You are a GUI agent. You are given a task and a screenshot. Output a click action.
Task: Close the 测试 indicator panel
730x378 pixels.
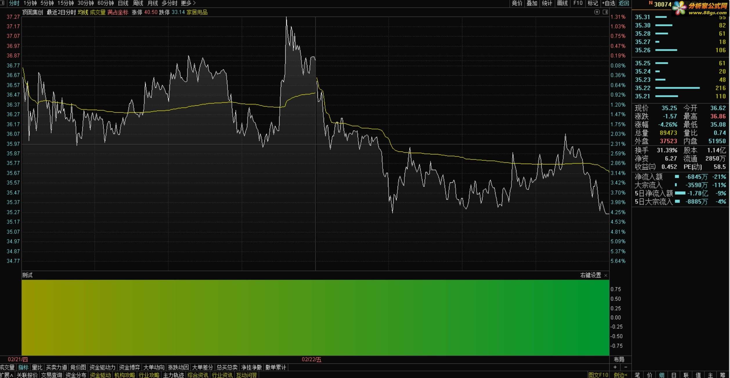point(606,276)
